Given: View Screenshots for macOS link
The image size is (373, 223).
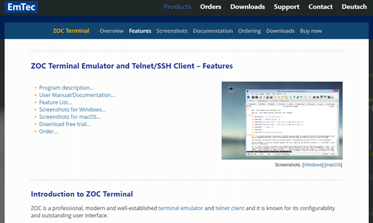Looking at the screenshot, I should 70,117.
